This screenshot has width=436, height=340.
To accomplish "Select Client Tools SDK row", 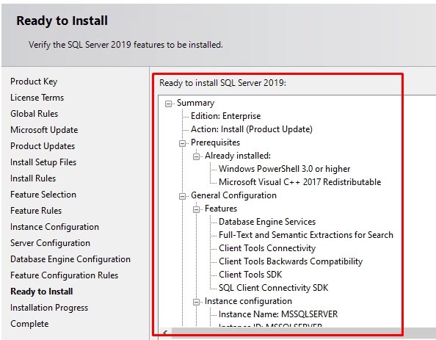I will [x=250, y=275].
